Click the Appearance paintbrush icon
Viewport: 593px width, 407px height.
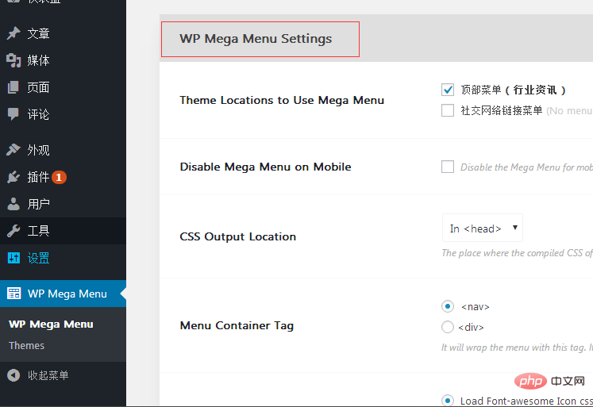pos(13,150)
